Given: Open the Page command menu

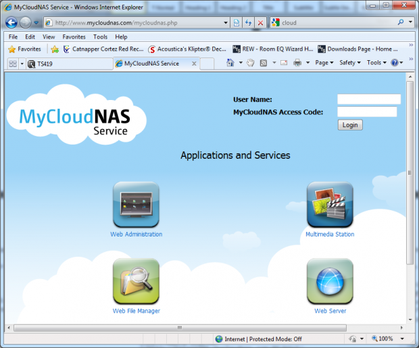Looking at the screenshot, I should point(324,63).
